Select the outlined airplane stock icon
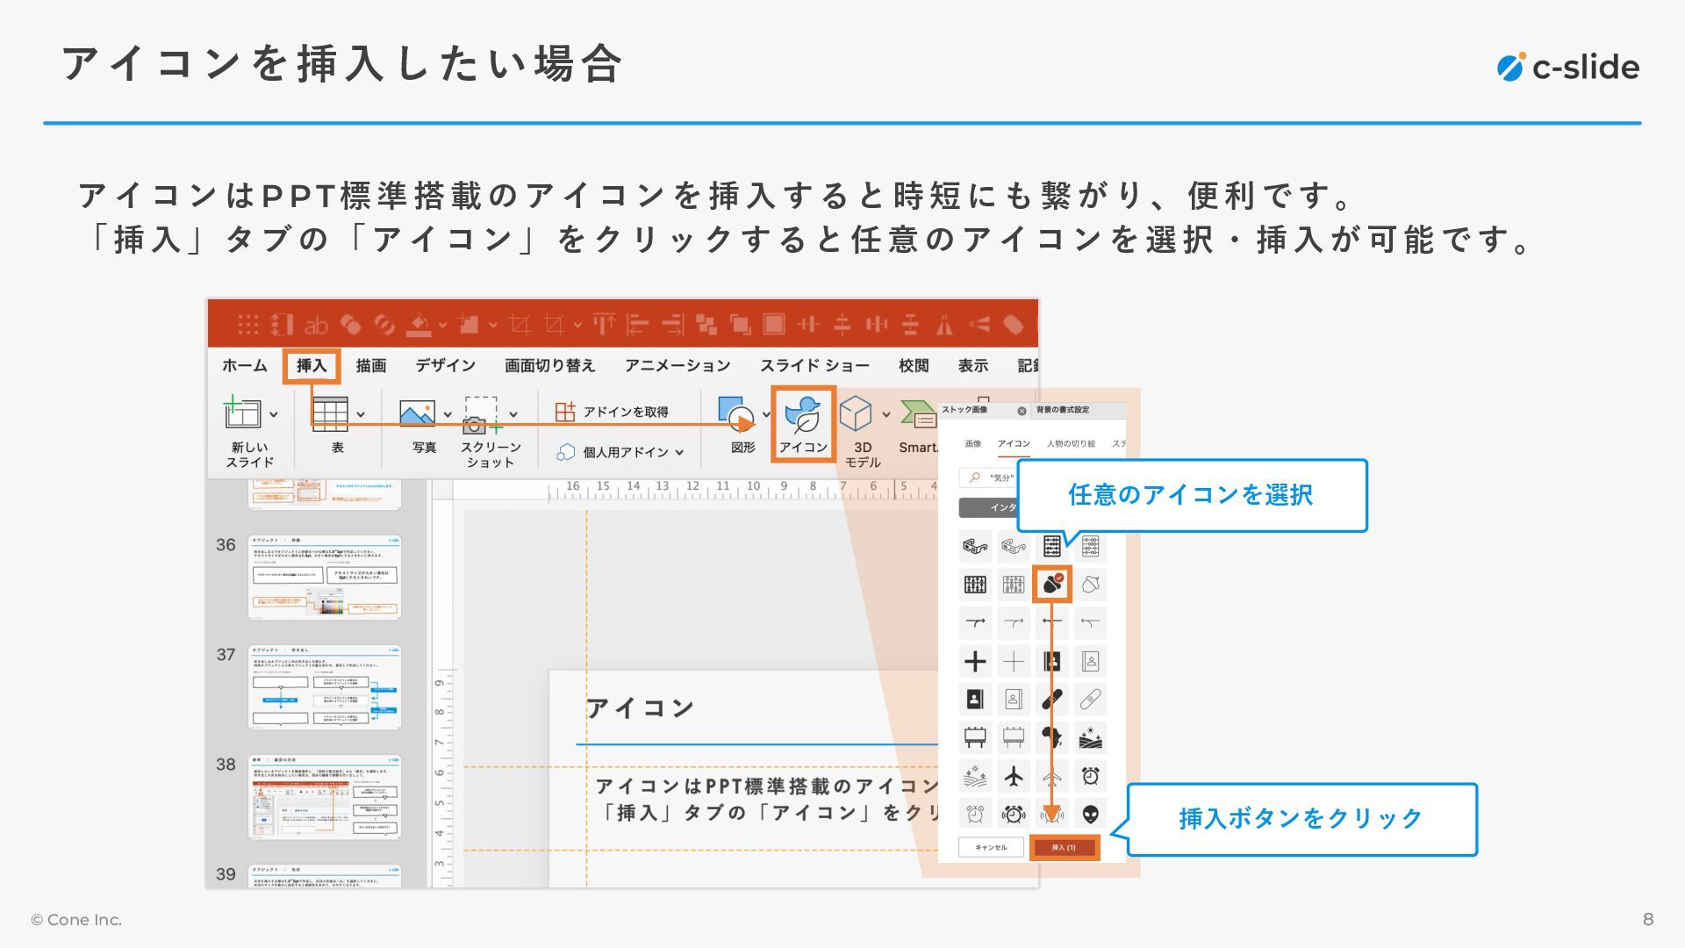Viewport: 1685px width, 948px height. pos(1052,776)
